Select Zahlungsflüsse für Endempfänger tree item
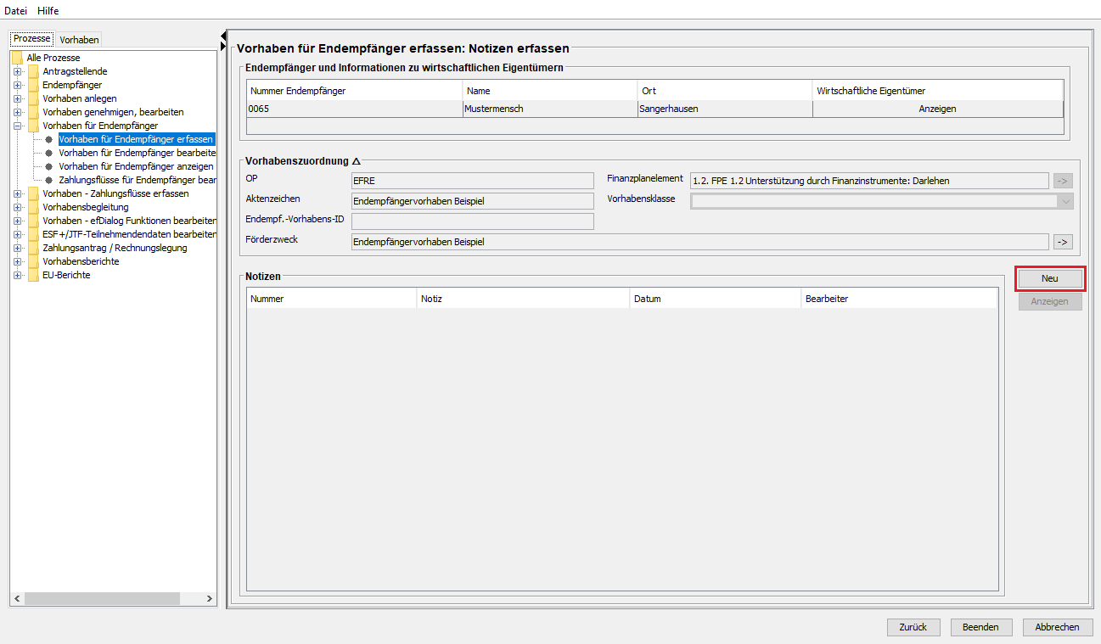Screen dimensions: 1101x644 138,180
